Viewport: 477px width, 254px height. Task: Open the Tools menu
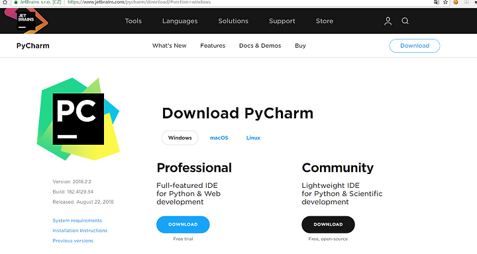(133, 21)
